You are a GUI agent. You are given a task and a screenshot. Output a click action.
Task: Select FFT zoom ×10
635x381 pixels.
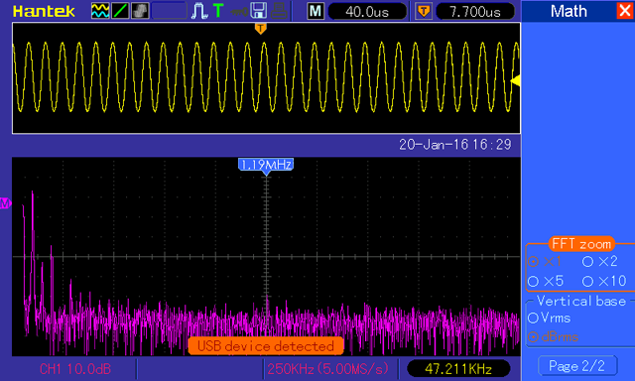point(604,281)
